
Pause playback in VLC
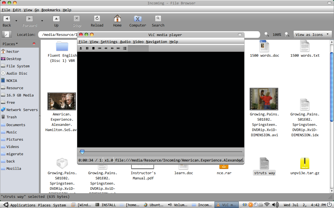[87, 48]
